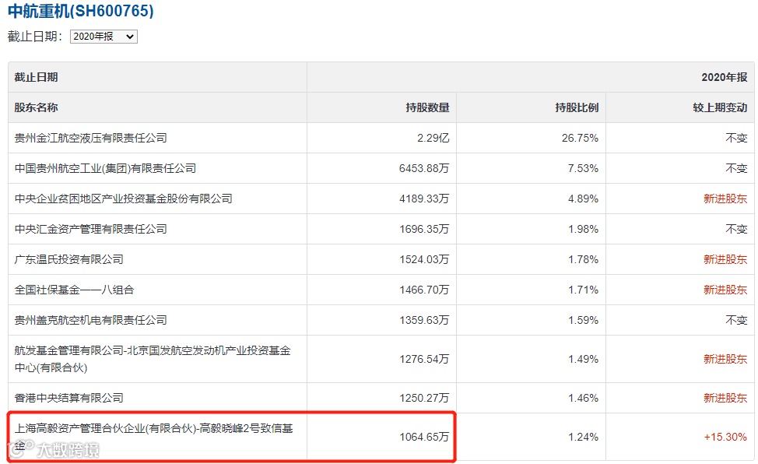Click 新进股东 in the 航发基金管理 row

(725, 359)
